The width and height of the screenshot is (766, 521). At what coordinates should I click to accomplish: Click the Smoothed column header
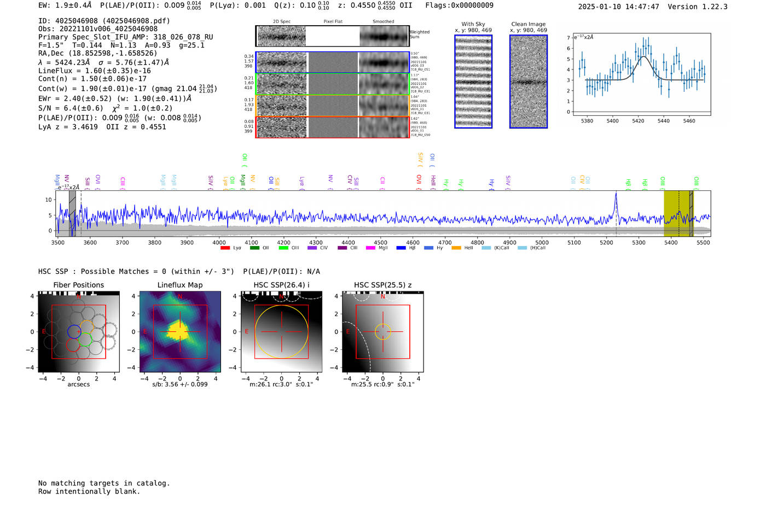[383, 21]
